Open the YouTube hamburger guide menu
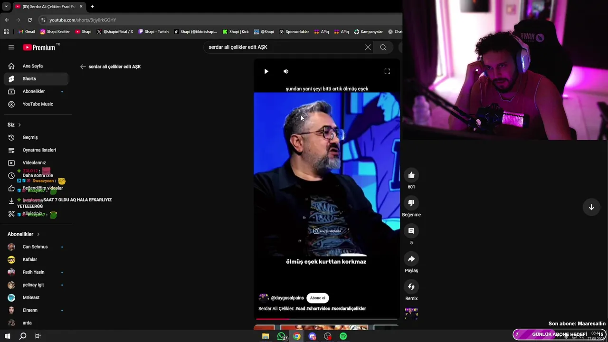This screenshot has width=608, height=342. [x=11, y=47]
